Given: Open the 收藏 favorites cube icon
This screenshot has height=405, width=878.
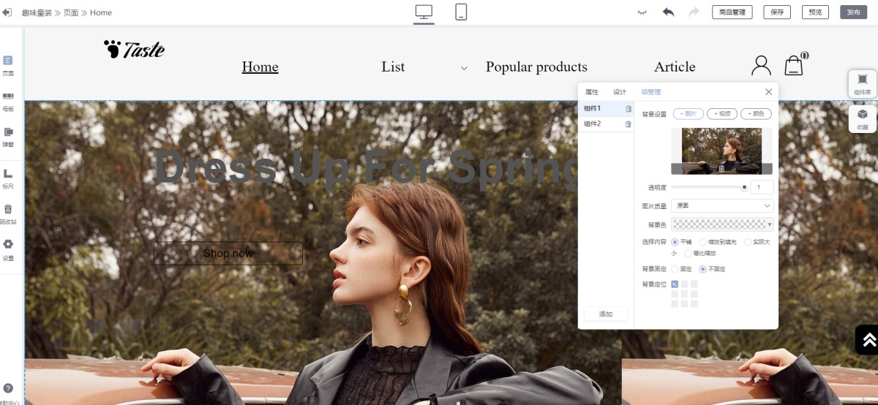Looking at the screenshot, I should [x=863, y=118].
